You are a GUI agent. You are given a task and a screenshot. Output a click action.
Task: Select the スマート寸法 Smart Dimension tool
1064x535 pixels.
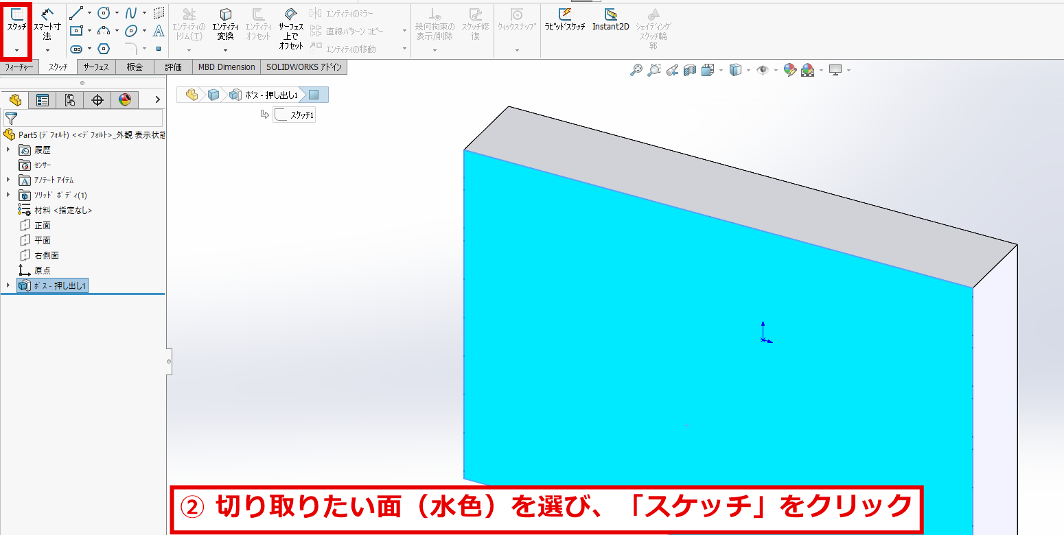[47, 24]
